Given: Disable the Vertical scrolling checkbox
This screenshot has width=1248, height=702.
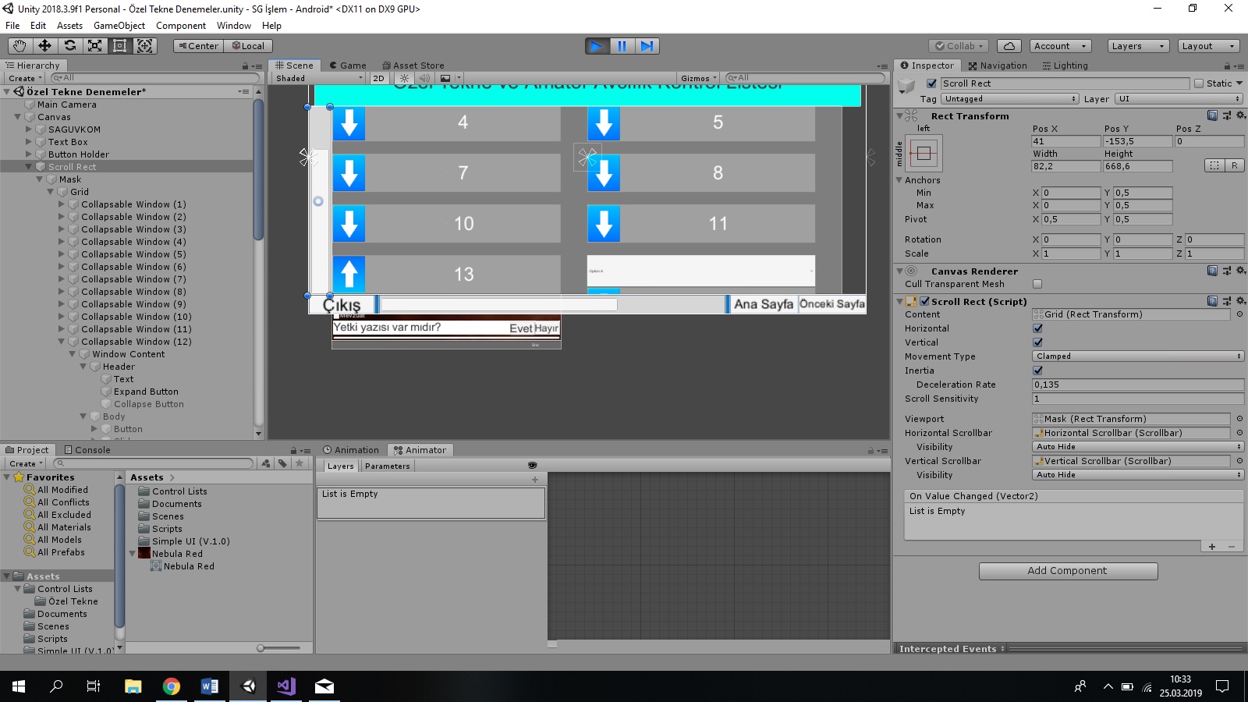Looking at the screenshot, I should pyautogui.click(x=1037, y=342).
